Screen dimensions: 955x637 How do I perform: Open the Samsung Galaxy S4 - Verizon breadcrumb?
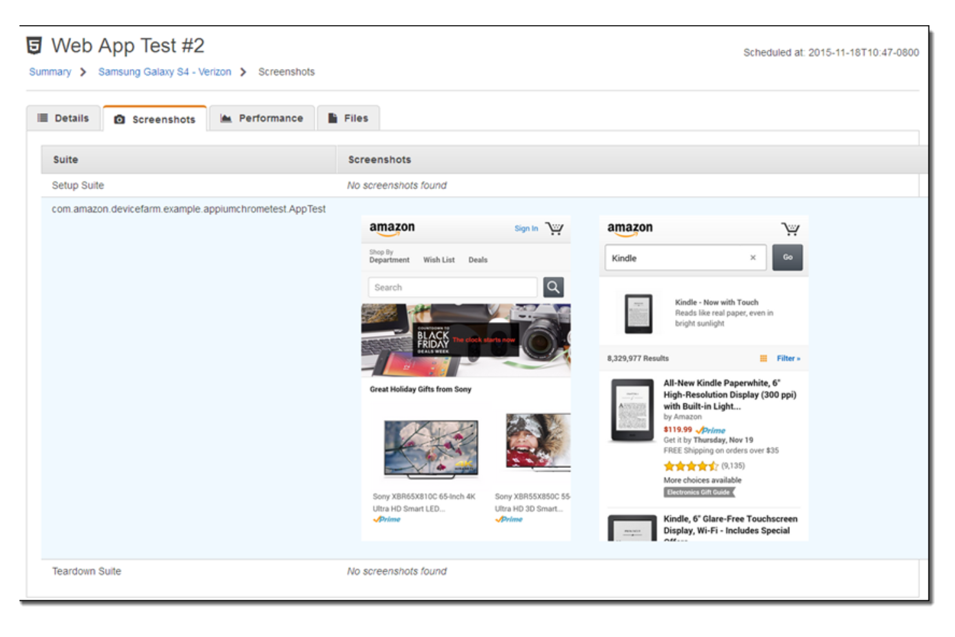pos(166,72)
